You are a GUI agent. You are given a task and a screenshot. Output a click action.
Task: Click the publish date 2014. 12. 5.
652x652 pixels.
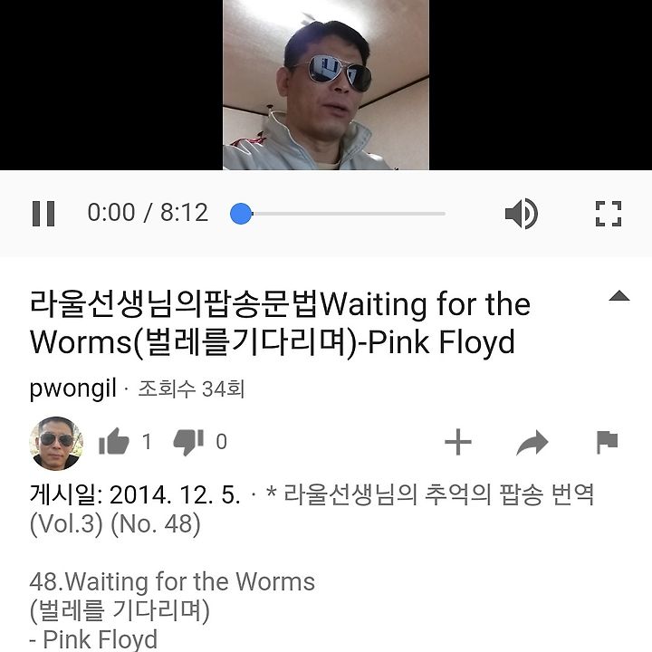tap(175, 494)
